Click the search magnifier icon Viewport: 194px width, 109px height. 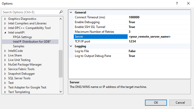pos(61,12)
